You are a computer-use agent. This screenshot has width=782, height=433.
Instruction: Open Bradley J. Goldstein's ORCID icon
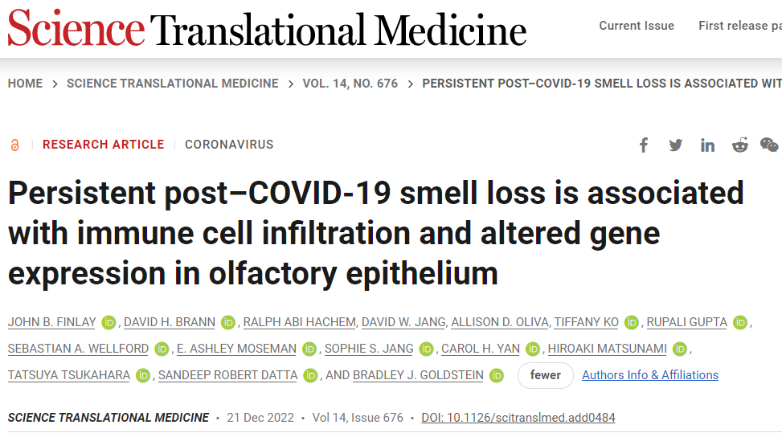coord(496,376)
